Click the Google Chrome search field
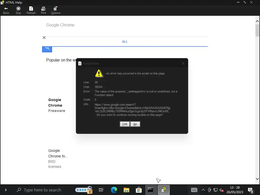Image resolution: width=260 pixels, height=195 pixels. [x=125, y=25]
